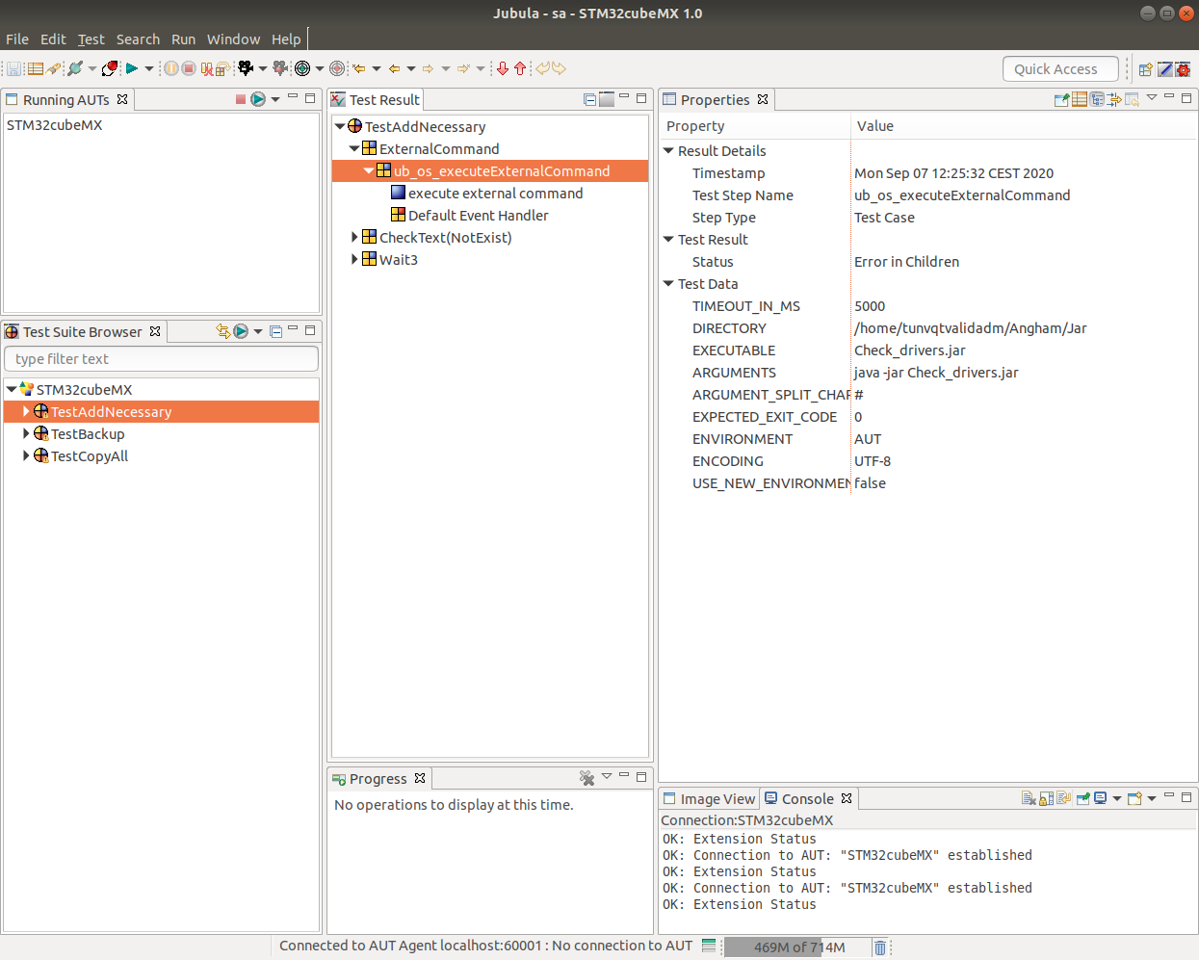
Task: Click the display selected console icon
Action: (1101, 798)
